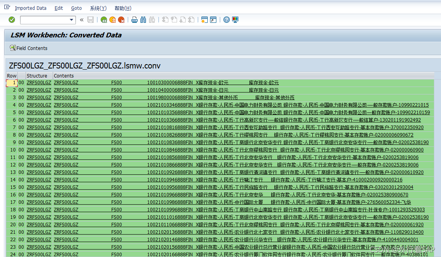Collapse the command field with double chevron
This screenshot has height=257, width=441.
[x=81, y=20]
